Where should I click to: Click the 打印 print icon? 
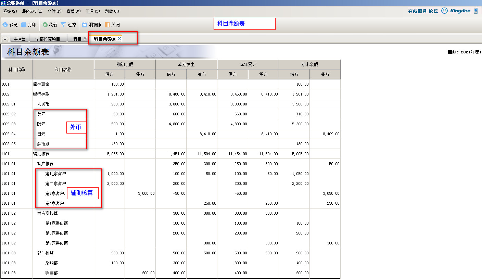(x=24, y=25)
